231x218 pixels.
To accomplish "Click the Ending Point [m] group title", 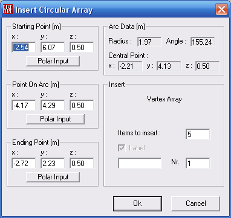I will (36, 143).
